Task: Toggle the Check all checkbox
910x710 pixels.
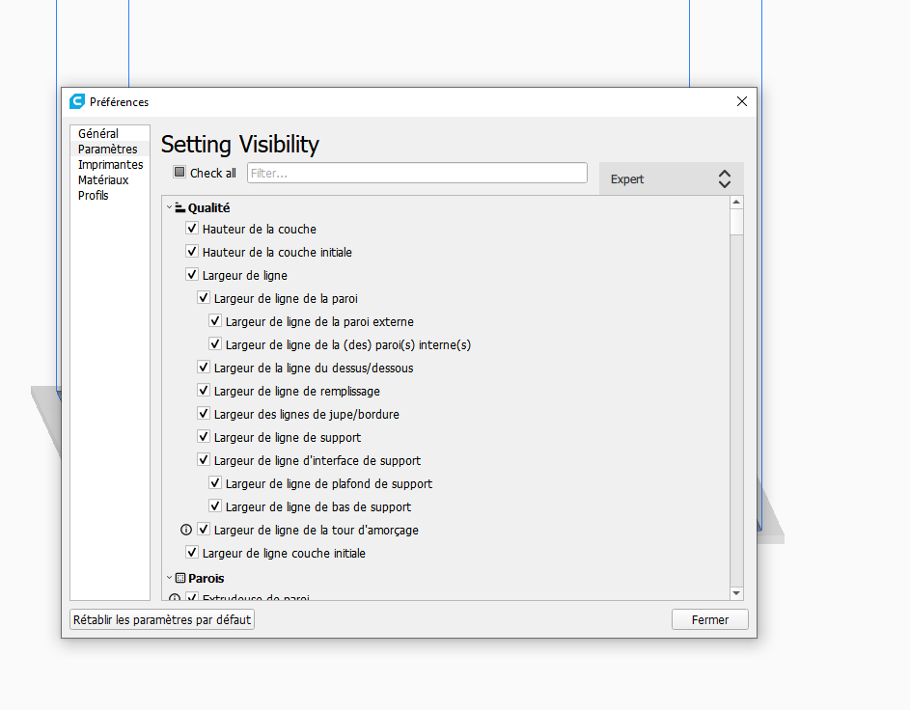Action: point(179,173)
